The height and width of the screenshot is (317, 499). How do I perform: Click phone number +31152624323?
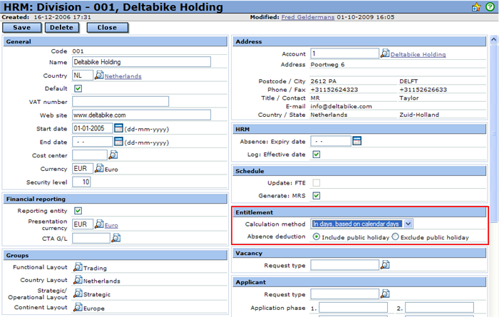(334, 90)
